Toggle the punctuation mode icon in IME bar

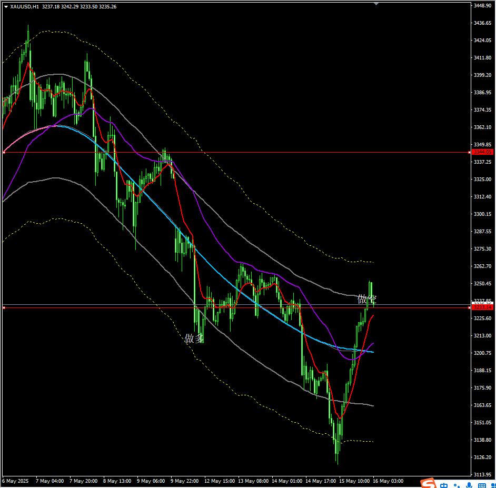tap(457, 485)
